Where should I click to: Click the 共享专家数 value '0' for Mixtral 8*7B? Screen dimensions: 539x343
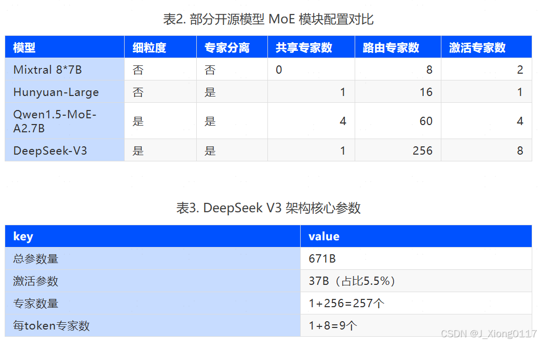279,70
